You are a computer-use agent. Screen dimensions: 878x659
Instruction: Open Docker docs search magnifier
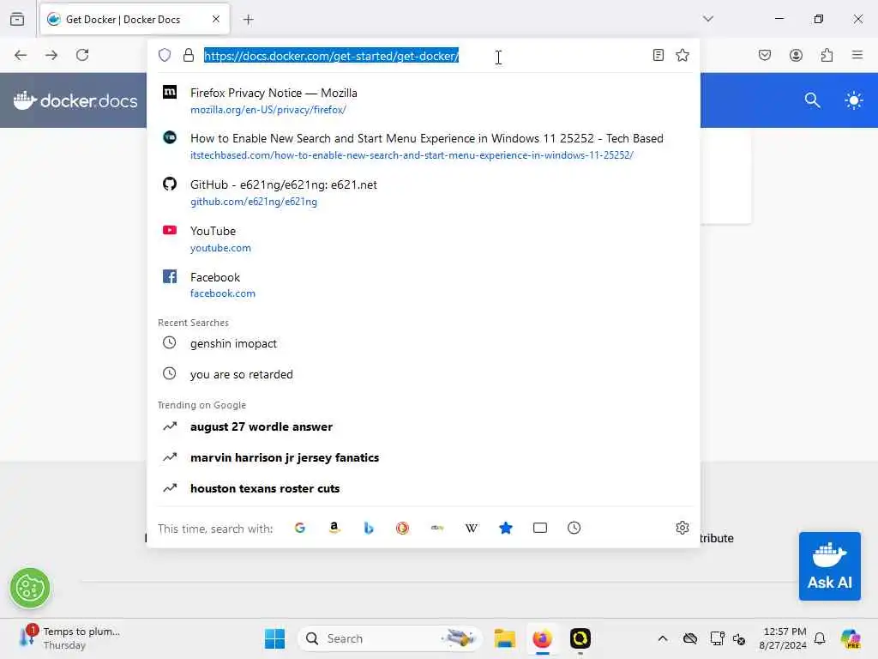[x=813, y=100]
